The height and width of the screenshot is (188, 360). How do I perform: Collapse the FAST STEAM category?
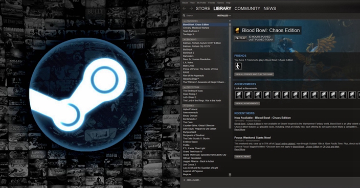[x=185, y=87]
